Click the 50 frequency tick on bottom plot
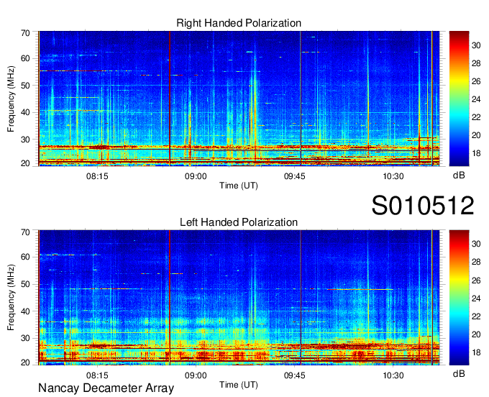This screenshot has height=397, width=489. (x=25, y=284)
